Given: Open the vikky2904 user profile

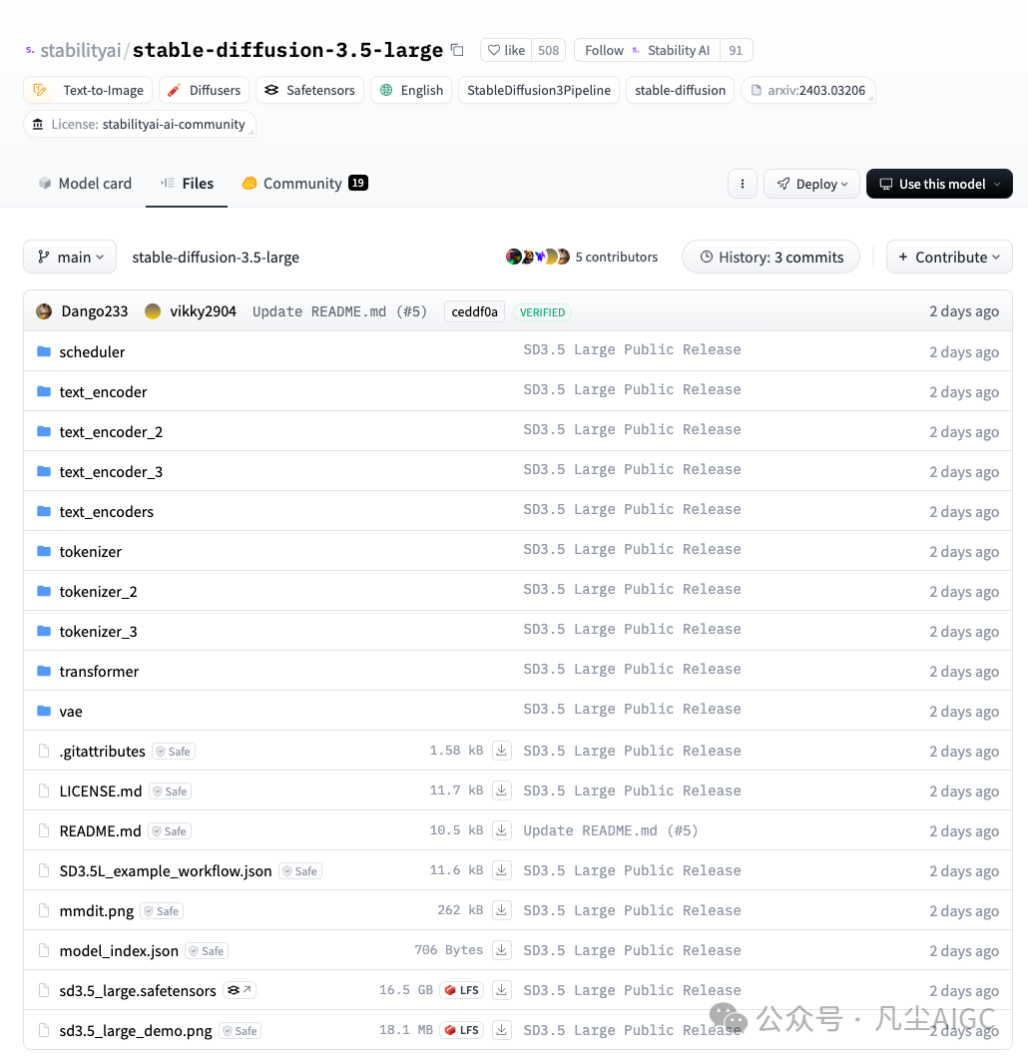Looking at the screenshot, I should (x=203, y=311).
